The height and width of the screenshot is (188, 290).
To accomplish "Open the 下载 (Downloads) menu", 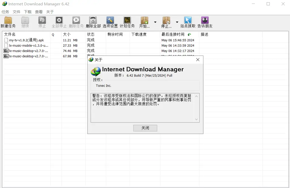I will click(28, 12).
